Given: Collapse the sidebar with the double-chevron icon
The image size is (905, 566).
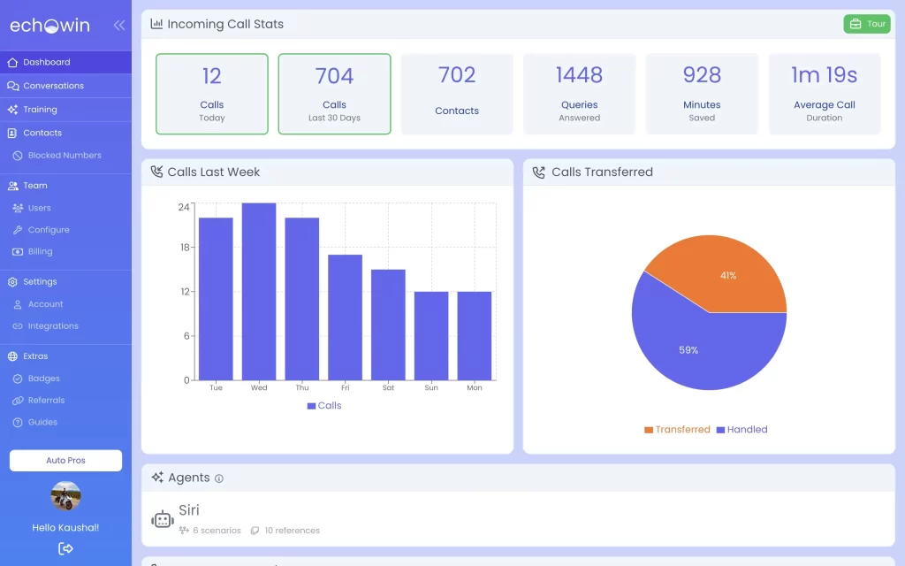Looking at the screenshot, I should coord(119,26).
